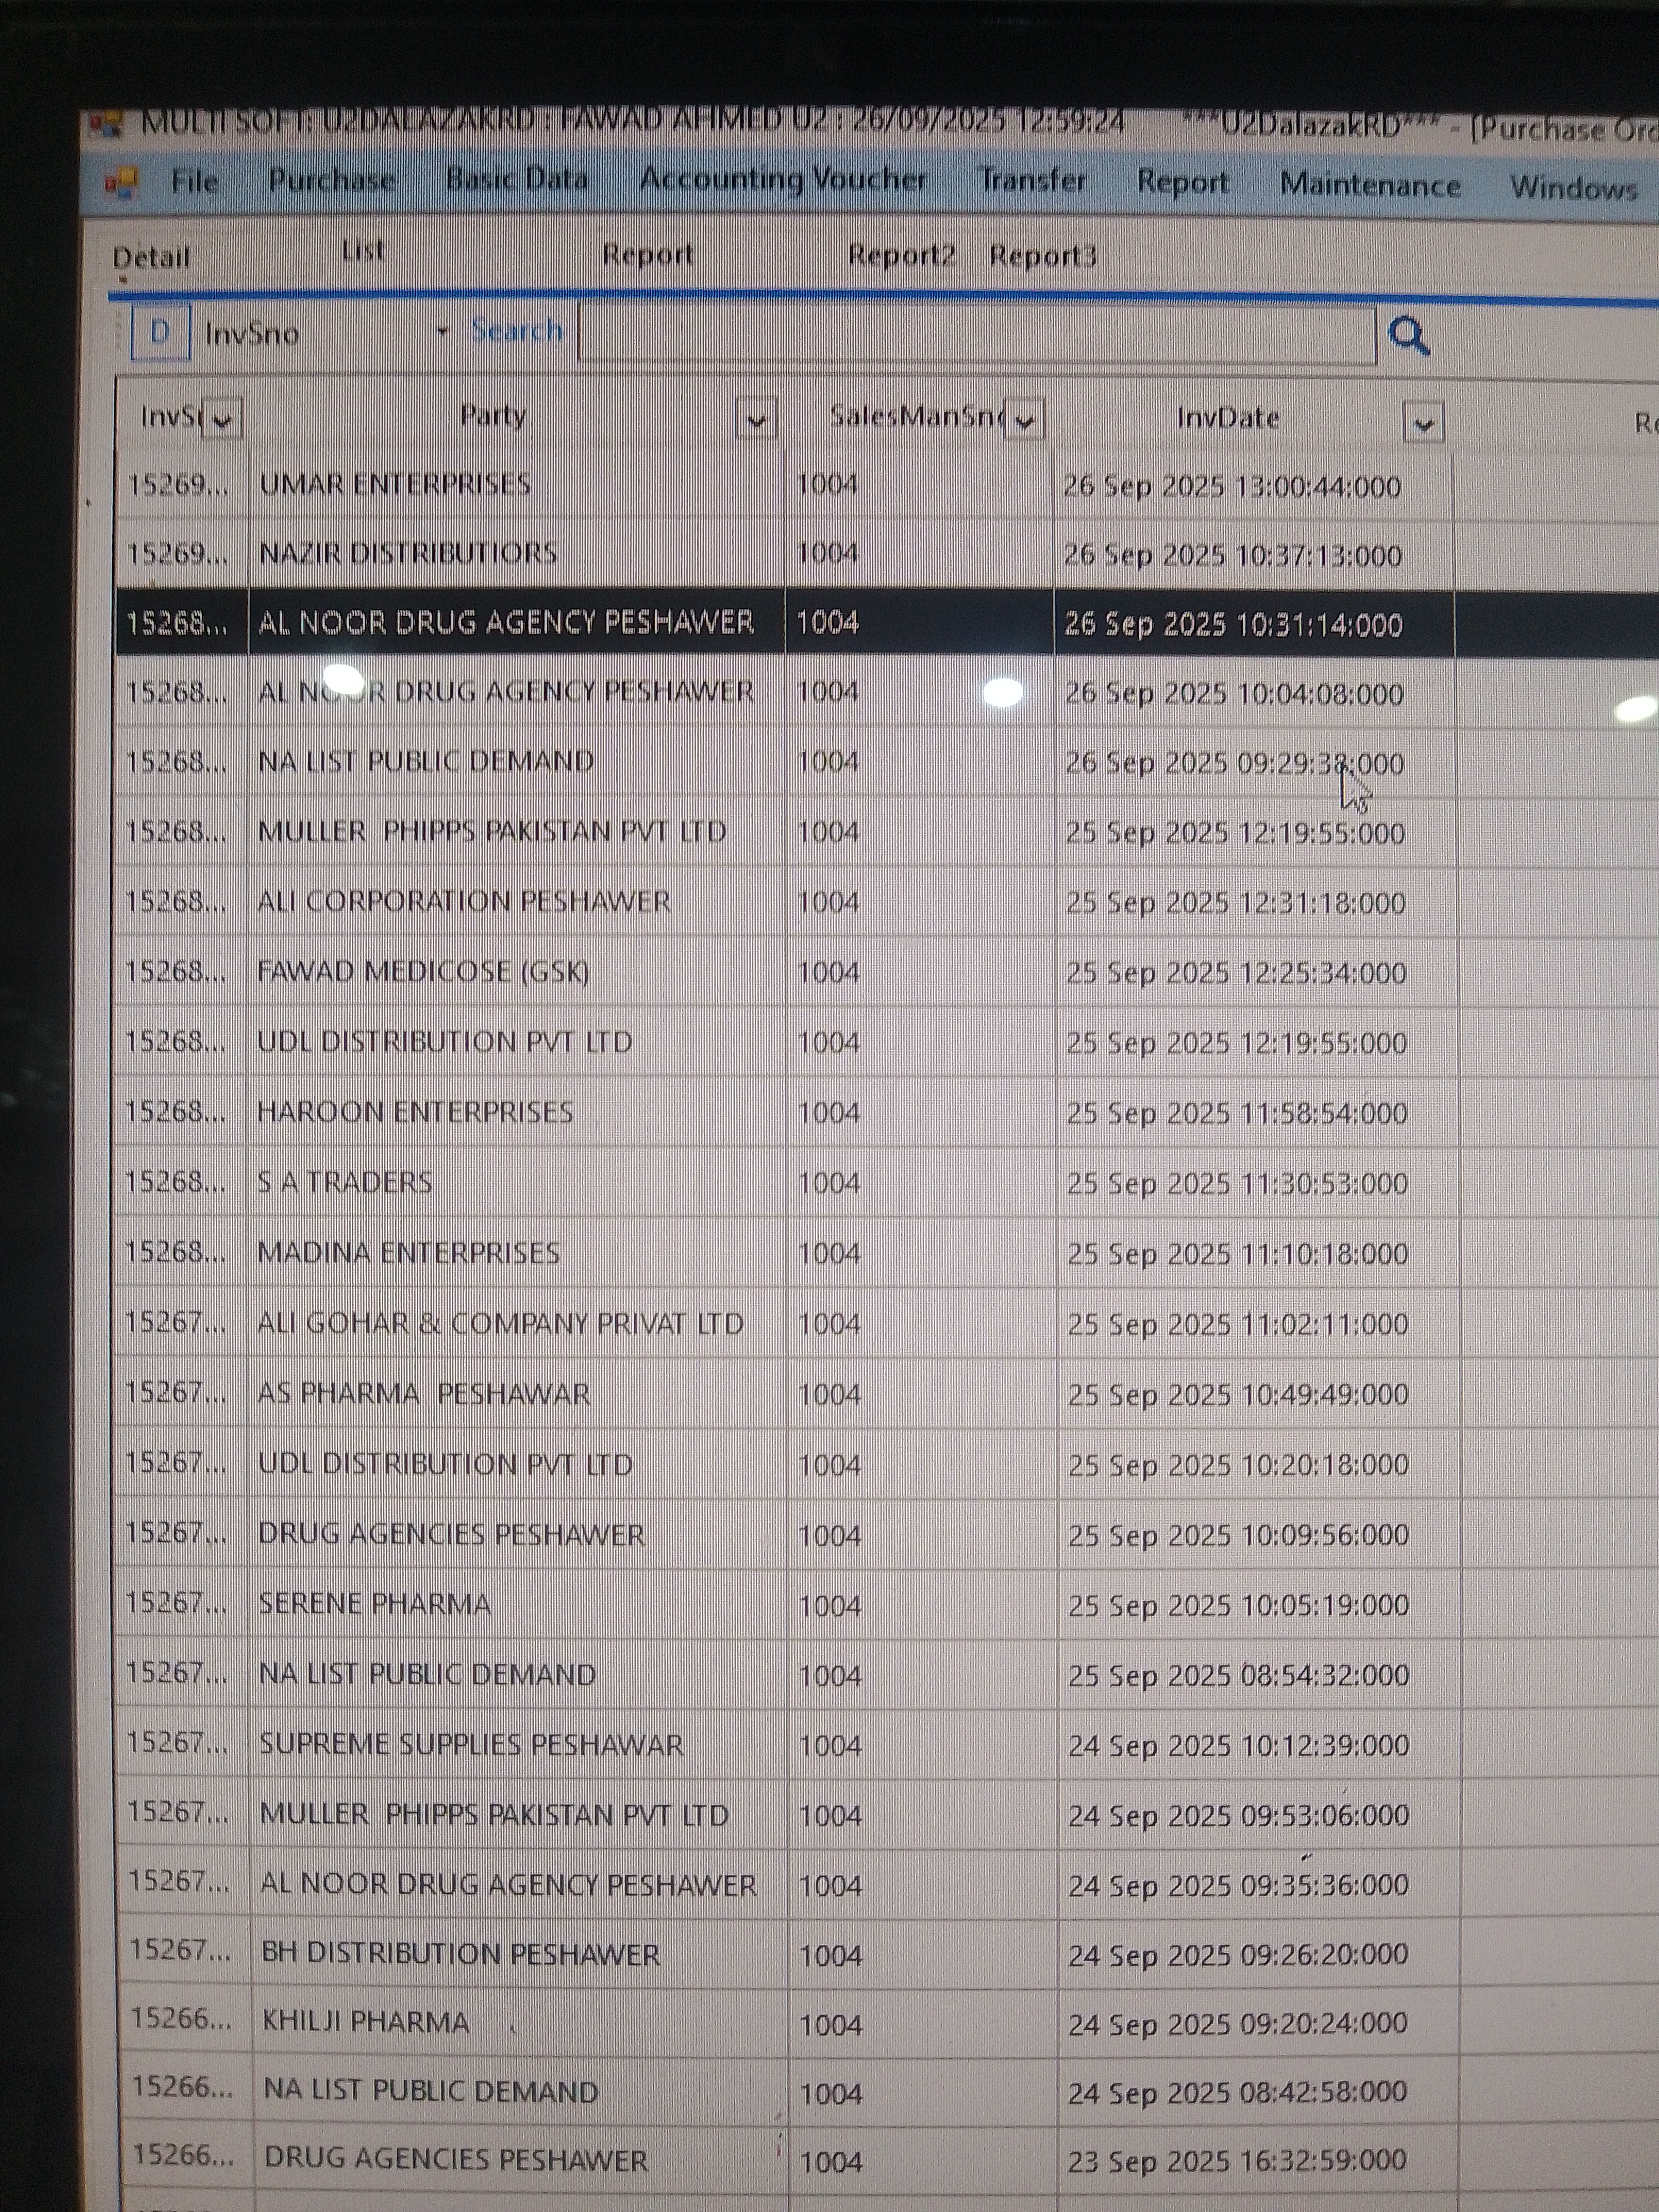
Task: Select the FAWAD MEDICOSE (GSK) row
Action: (x=423, y=971)
